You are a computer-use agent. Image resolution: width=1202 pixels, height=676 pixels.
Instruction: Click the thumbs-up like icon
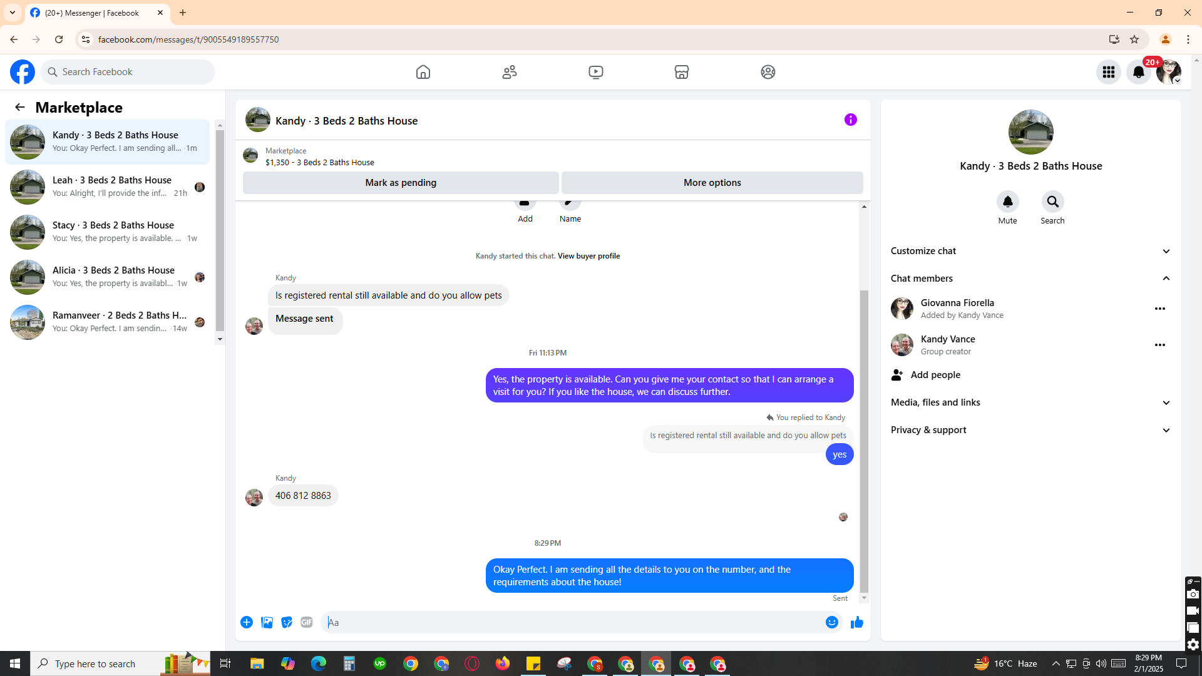coord(856,622)
